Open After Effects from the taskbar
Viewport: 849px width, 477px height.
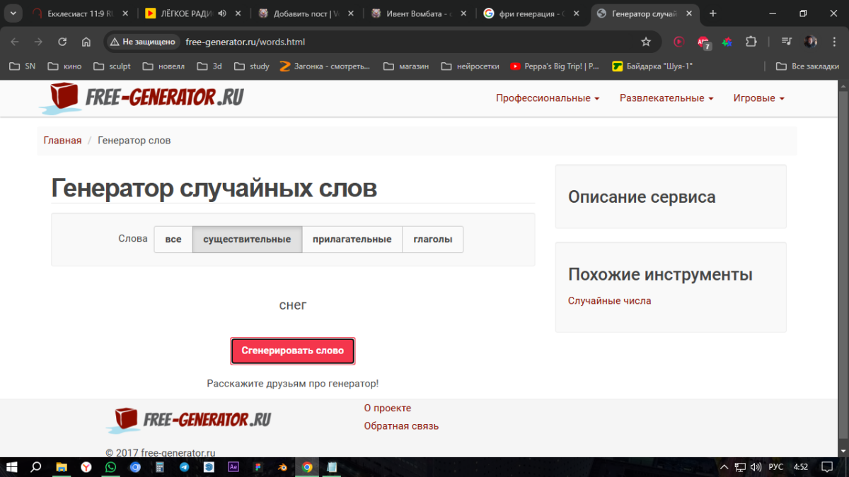[x=233, y=467]
